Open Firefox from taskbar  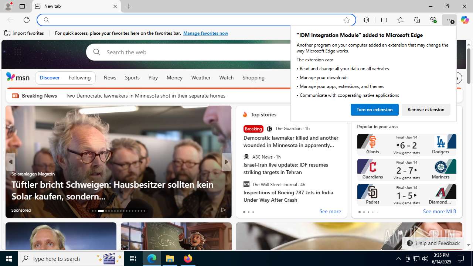point(188,259)
